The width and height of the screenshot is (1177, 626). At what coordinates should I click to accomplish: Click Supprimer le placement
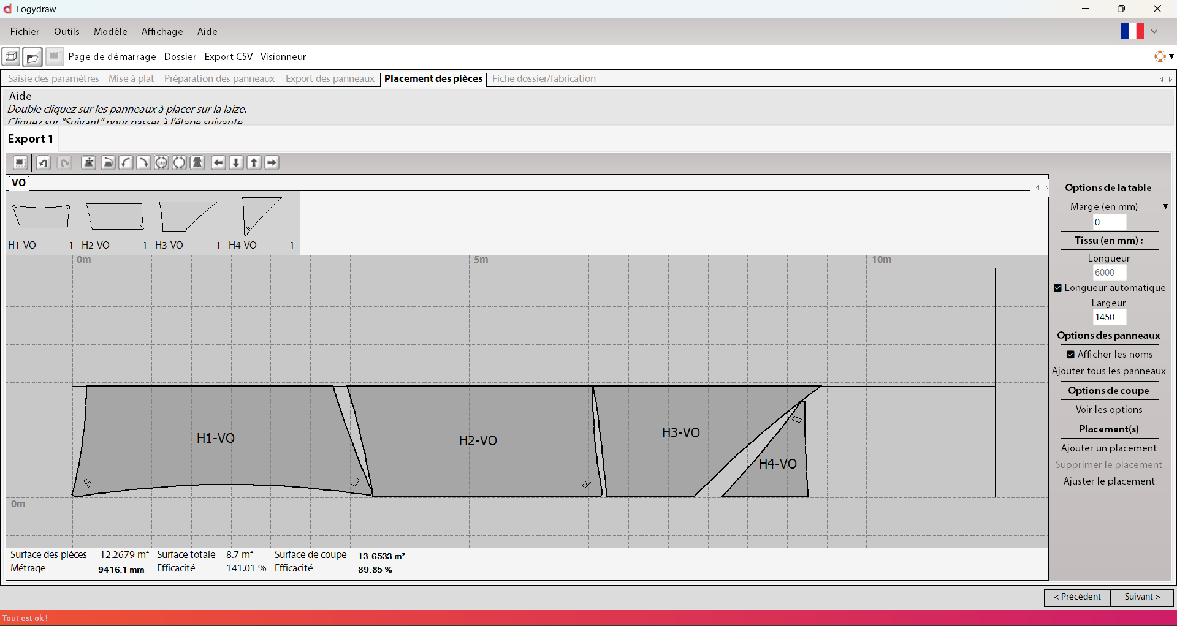point(1109,465)
